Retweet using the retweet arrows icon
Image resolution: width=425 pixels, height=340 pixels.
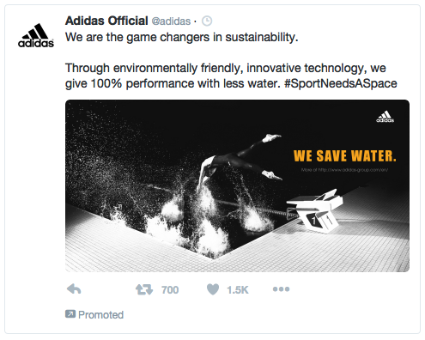tap(144, 289)
